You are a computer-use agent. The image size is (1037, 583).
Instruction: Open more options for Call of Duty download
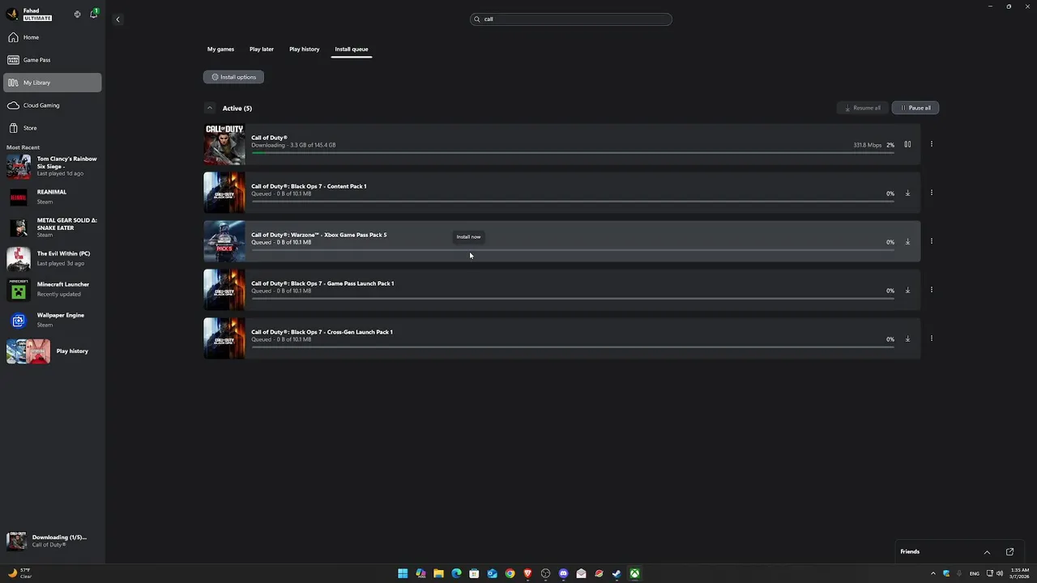(932, 144)
